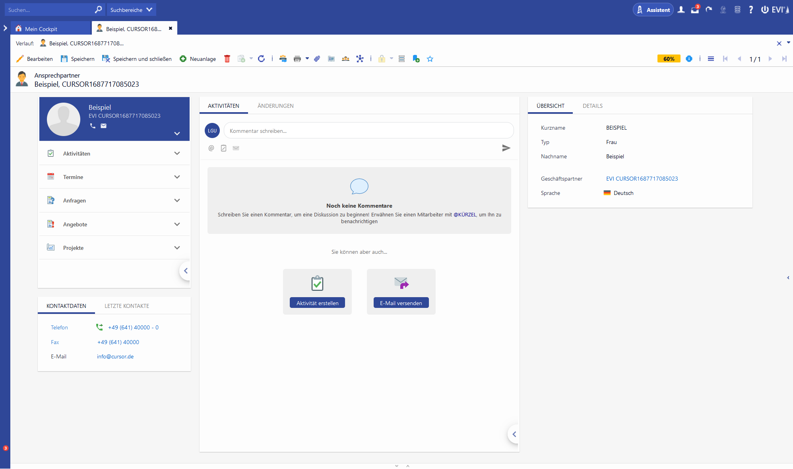
Task: Switch to the ÄNDERUNGEN tab
Action: pos(275,106)
